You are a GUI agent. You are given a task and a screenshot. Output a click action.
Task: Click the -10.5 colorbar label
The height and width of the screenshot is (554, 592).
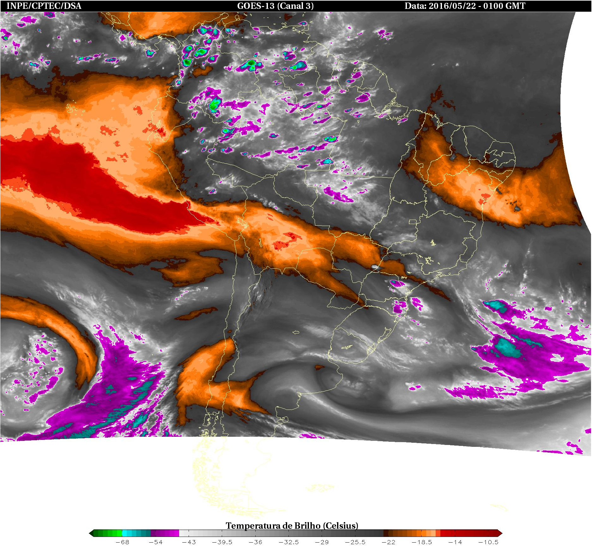488,542
